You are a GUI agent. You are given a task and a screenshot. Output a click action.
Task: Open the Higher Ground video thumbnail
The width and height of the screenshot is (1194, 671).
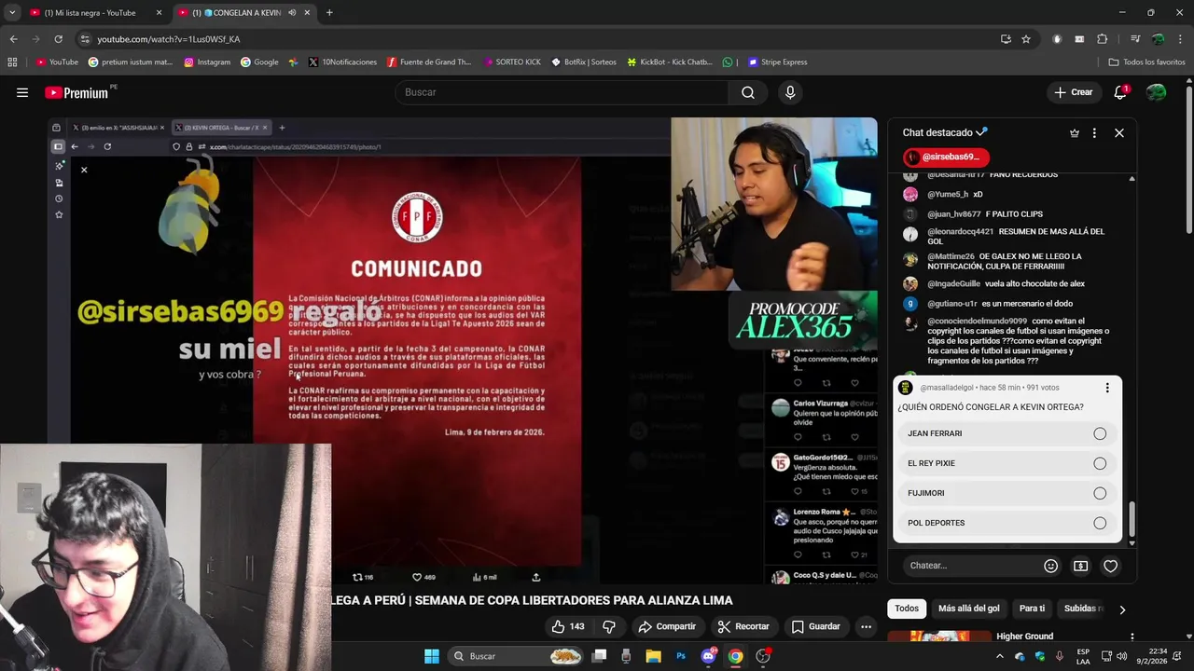939,637
